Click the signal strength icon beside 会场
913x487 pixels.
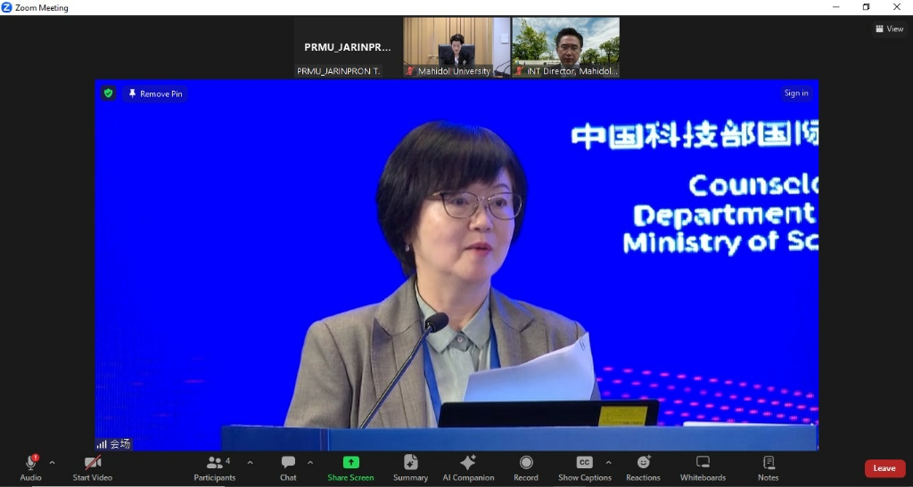[102, 444]
